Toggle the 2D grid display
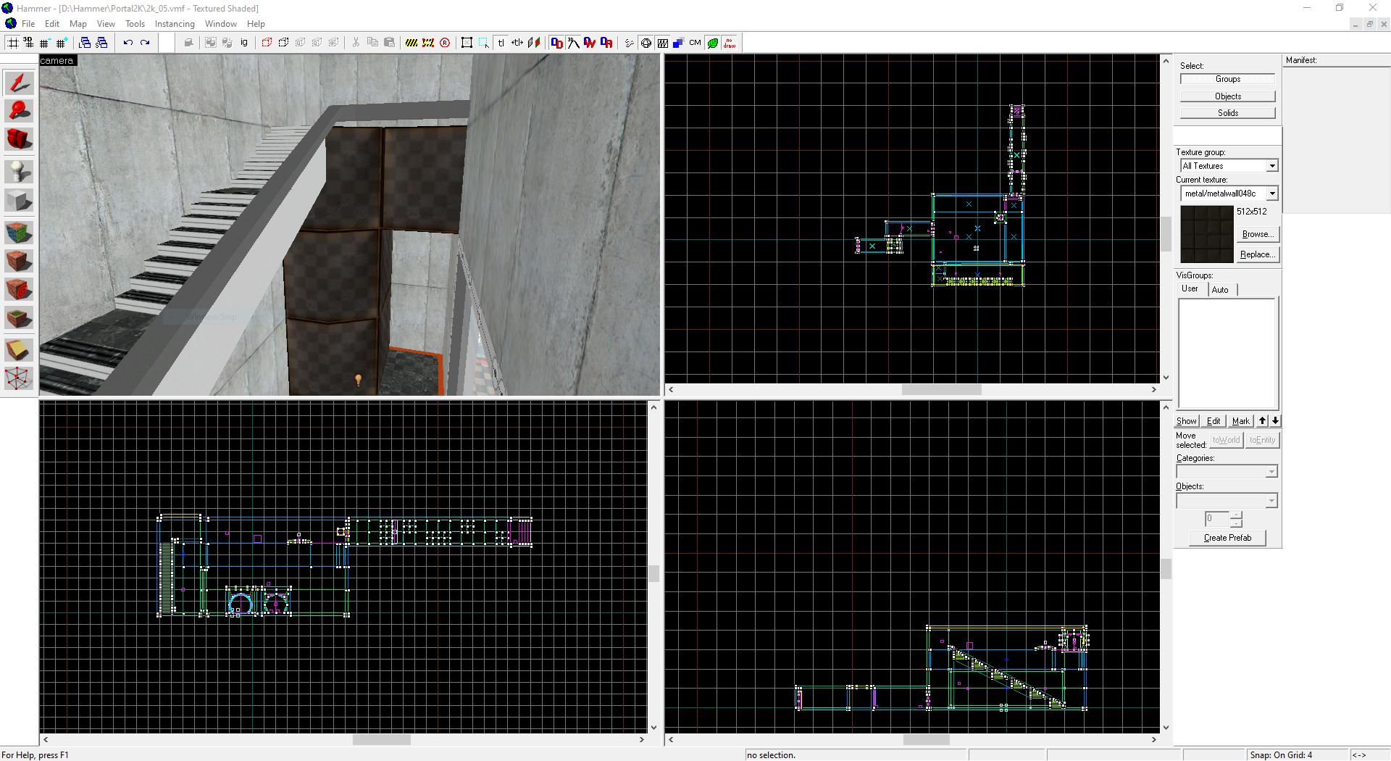Viewport: 1391px width, 761px height. (12, 43)
